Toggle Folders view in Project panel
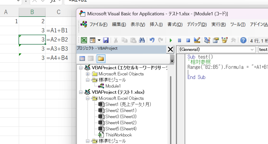The image size is (268, 144). pyautogui.click(x=101, y=58)
